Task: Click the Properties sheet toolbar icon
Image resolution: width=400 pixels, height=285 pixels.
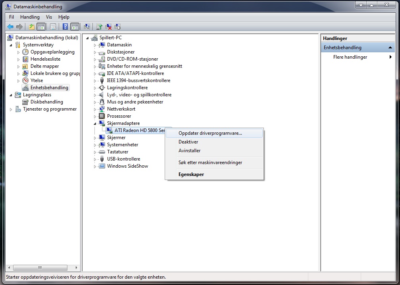Action: pos(53,27)
